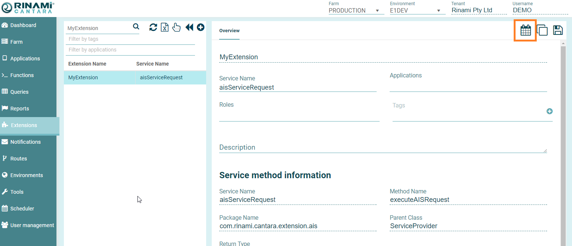Screen dimensions: 572x246
Task: Open Scheduler in the sidebar
Action: click(x=22, y=209)
